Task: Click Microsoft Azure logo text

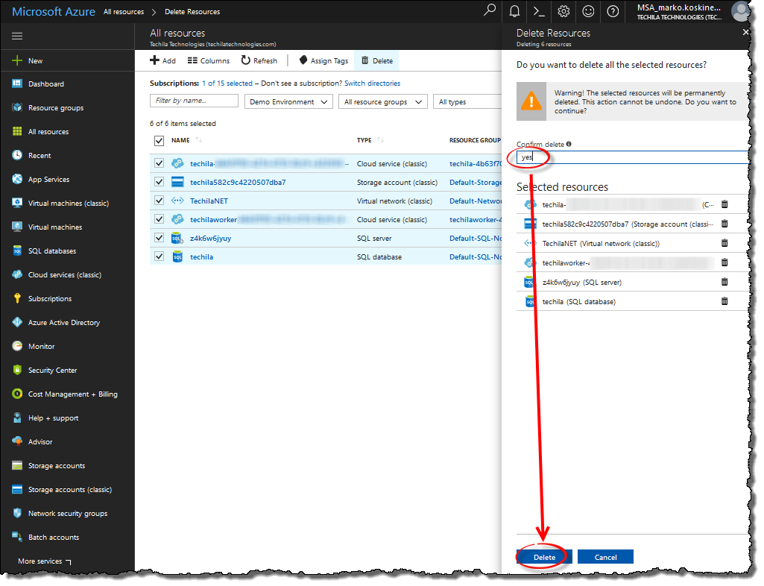Action: [54, 12]
